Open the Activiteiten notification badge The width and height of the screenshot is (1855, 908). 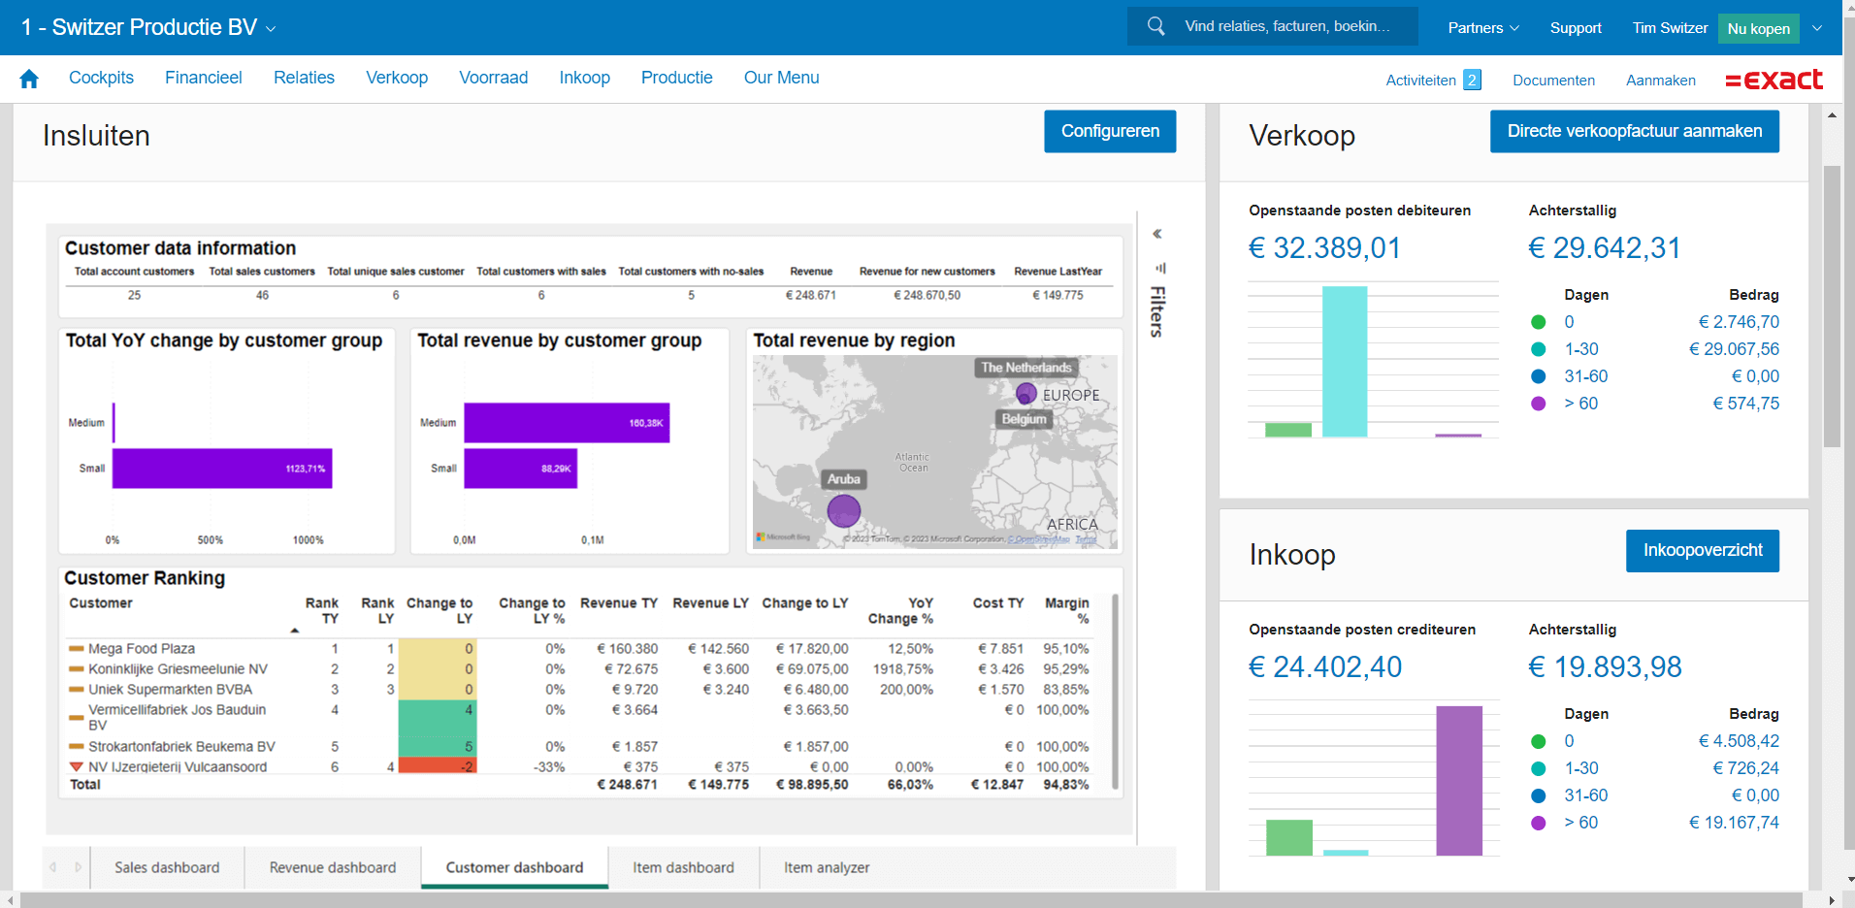pos(1472,81)
